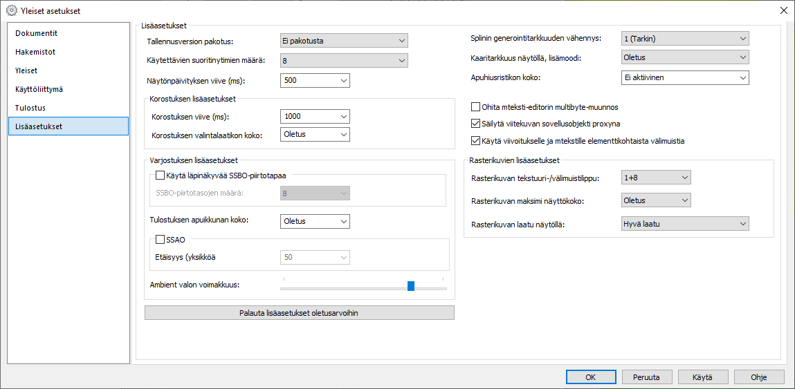Click the settings gear icon in title bar
The width and height of the screenshot is (795, 389).
[x=11, y=10]
